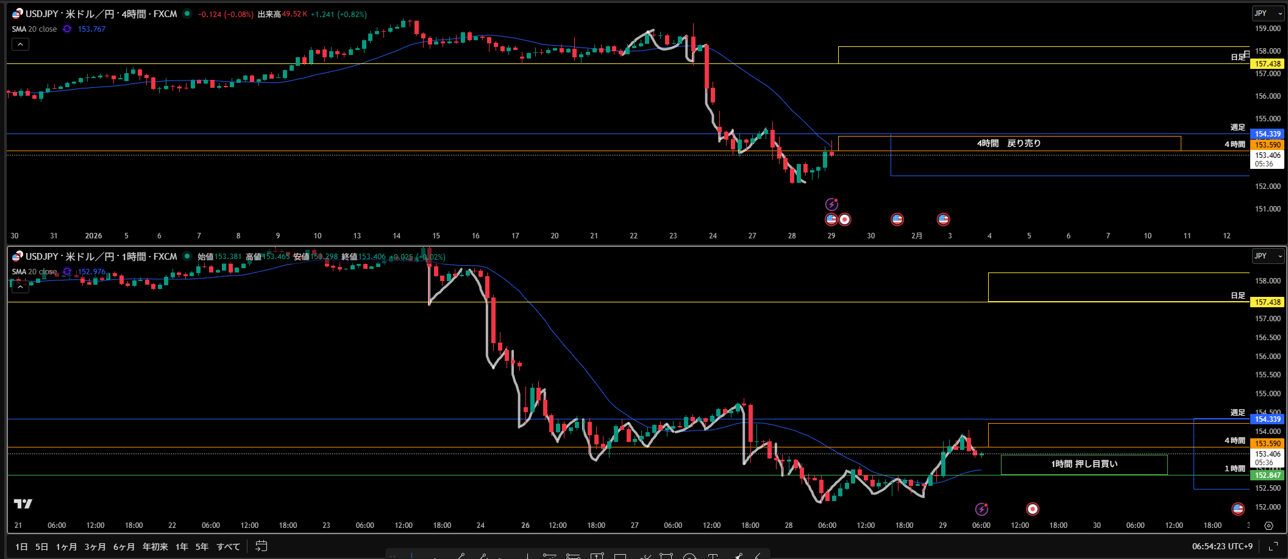Click SMA refresh icon on the 4-hour chart
1288x559 pixels.
tap(67, 29)
